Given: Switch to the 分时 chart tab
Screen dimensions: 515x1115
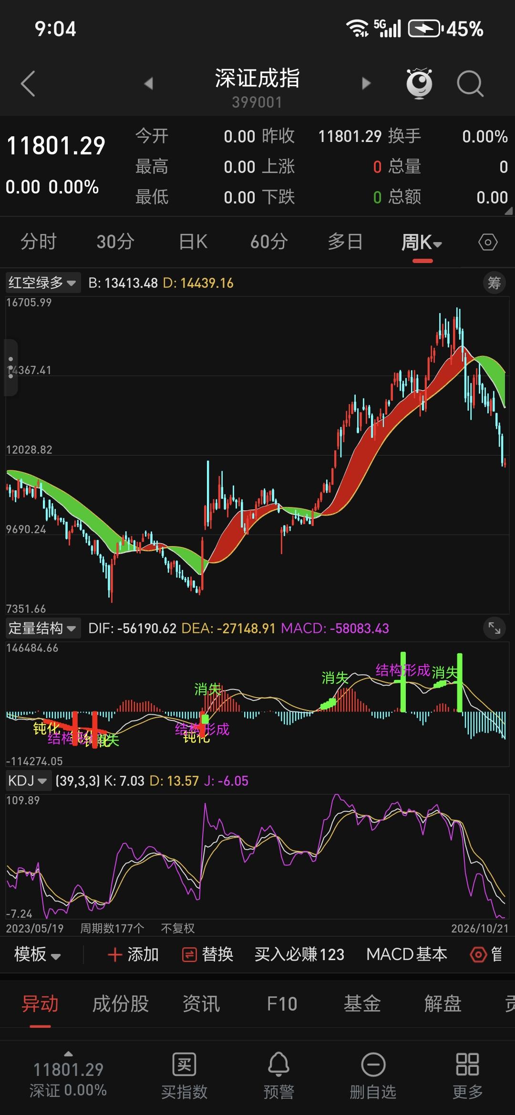Looking at the screenshot, I should point(39,242).
